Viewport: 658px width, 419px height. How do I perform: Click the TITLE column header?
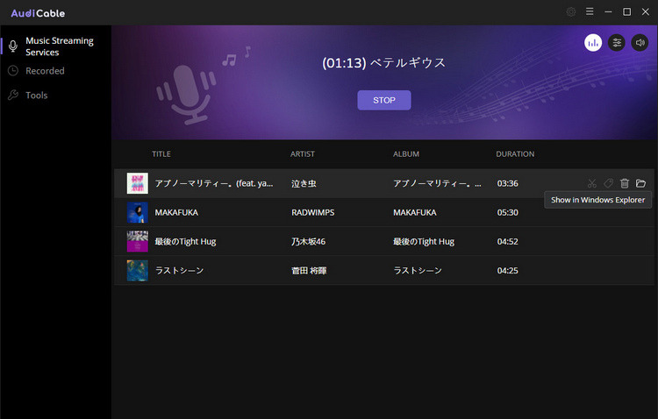pos(161,154)
